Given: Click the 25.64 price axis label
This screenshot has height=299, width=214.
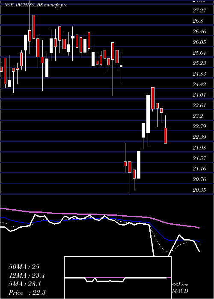Looking at the screenshot, I should pos(199,53).
